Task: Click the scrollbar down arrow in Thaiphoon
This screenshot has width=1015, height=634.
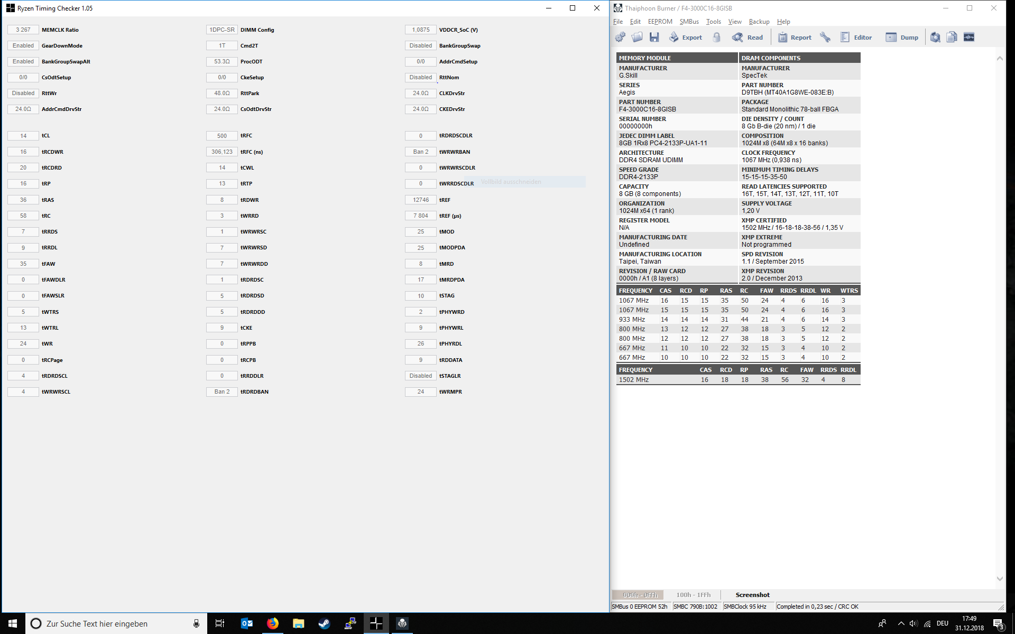Action: pyautogui.click(x=1000, y=579)
